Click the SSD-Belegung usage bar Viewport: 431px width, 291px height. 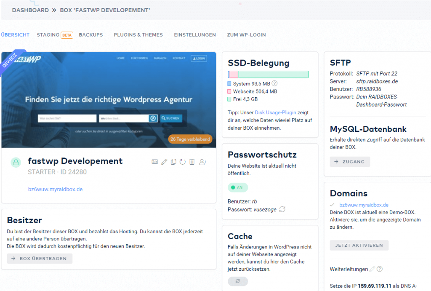coord(268,74)
